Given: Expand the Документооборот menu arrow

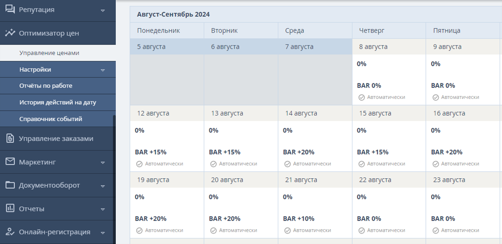Looking at the screenshot, I should (103, 186).
